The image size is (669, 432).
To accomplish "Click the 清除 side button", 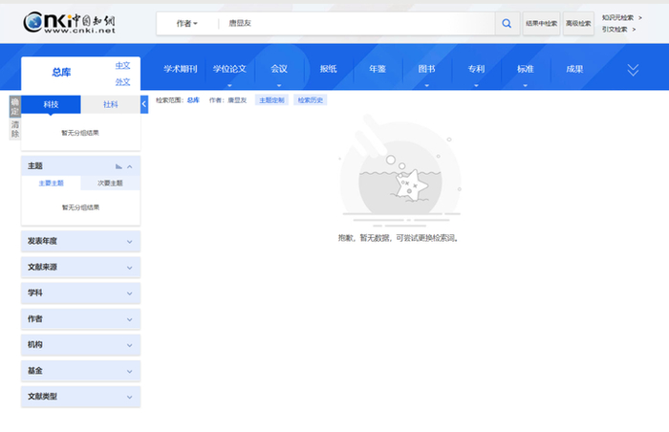I will tap(15, 129).
